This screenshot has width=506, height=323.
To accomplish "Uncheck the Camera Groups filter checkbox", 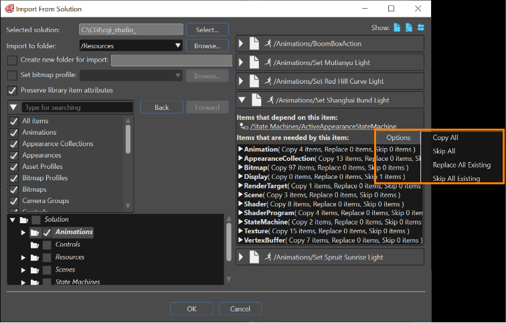I will [x=14, y=201].
